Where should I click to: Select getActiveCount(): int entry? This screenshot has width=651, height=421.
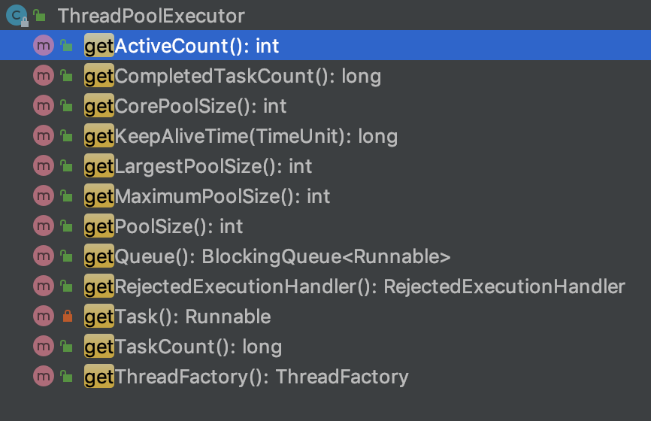(325, 45)
